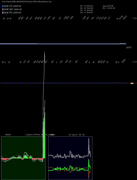Click the ADX indicator chart panel
The width and height of the screenshot is (137, 180).
[x=70, y=158]
